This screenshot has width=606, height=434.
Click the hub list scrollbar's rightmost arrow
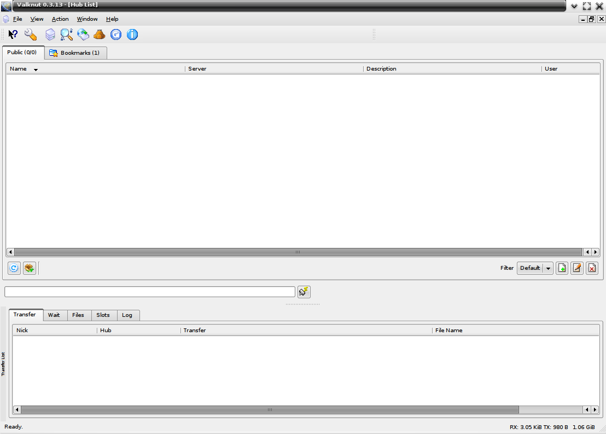pos(596,252)
